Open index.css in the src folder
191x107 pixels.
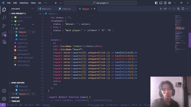[23, 36]
